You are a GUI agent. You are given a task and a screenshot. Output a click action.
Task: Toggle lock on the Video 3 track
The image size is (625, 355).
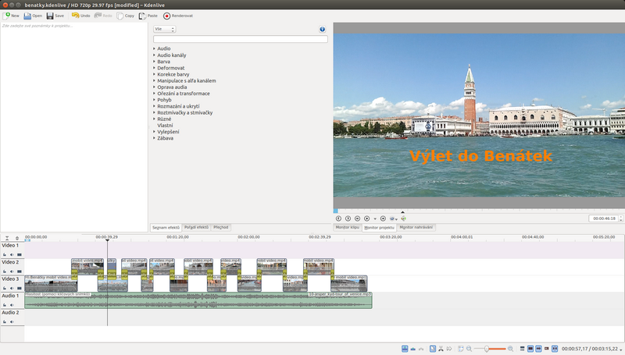click(5, 288)
